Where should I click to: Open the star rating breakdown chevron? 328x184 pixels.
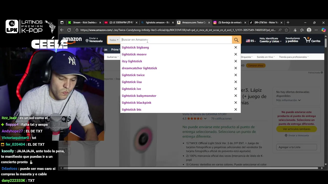point(205,119)
